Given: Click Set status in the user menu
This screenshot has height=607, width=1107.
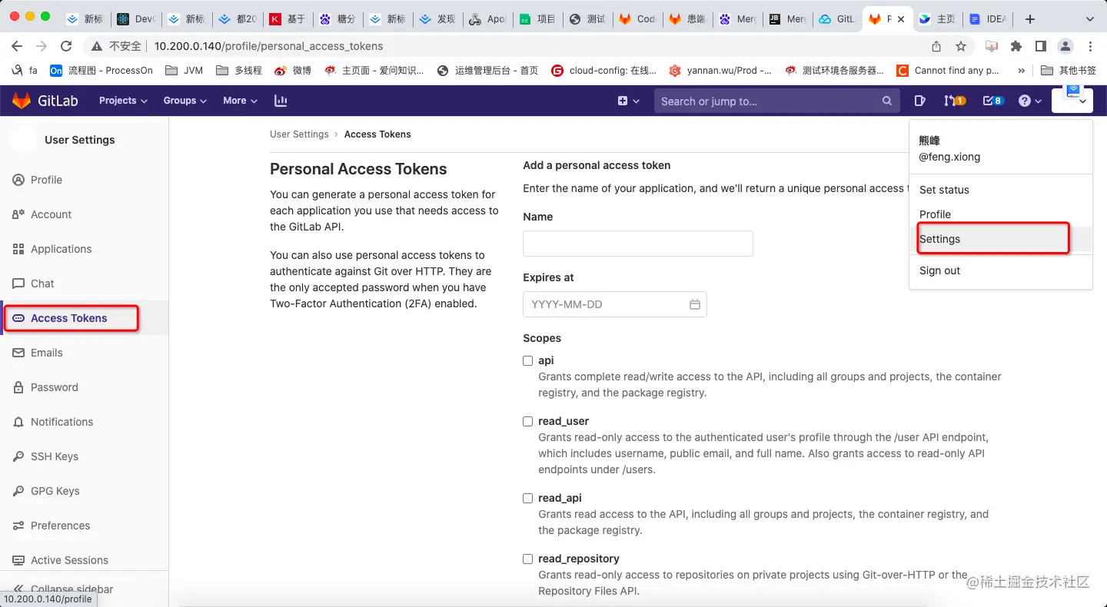Looking at the screenshot, I should coord(944,190).
